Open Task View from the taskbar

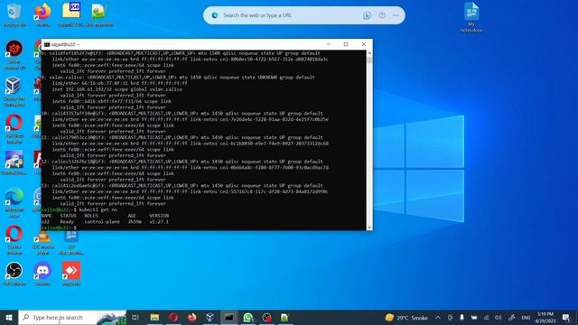coord(135,317)
